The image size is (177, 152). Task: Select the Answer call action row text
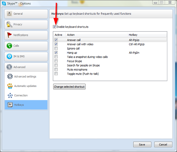tap(74, 40)
